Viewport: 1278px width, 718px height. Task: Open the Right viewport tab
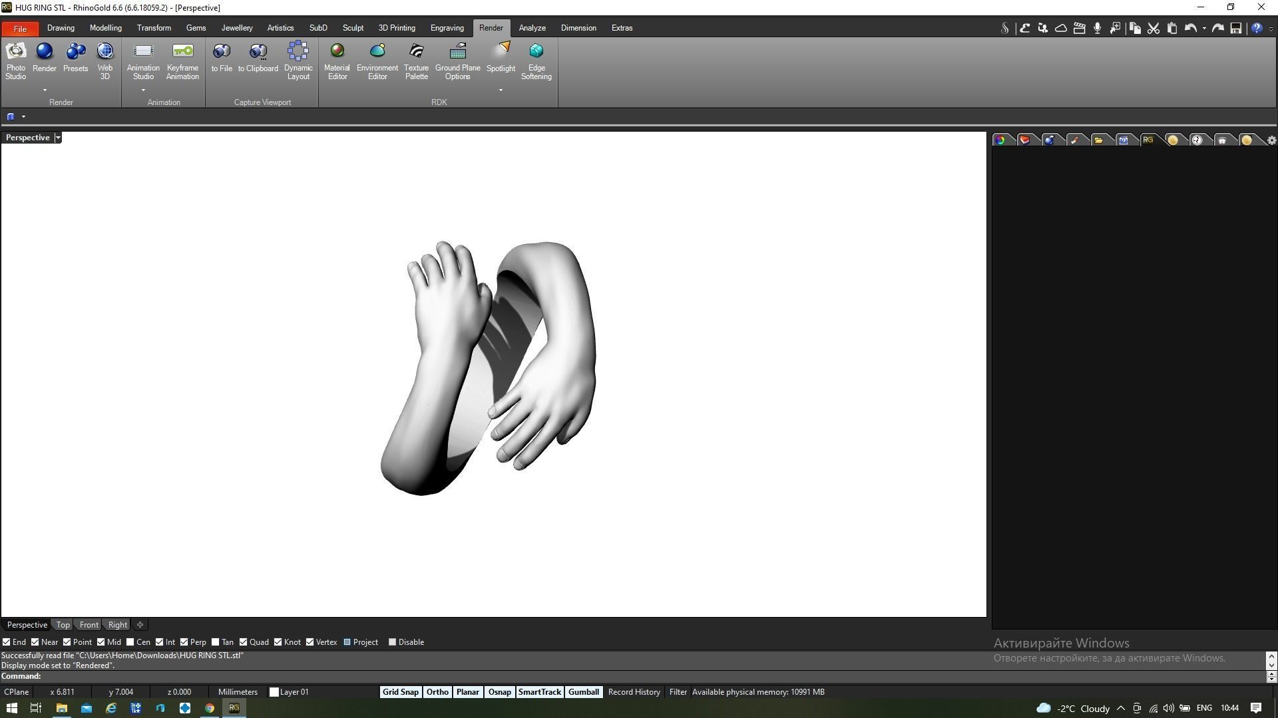pyautogui.click(x=117, y=625)
